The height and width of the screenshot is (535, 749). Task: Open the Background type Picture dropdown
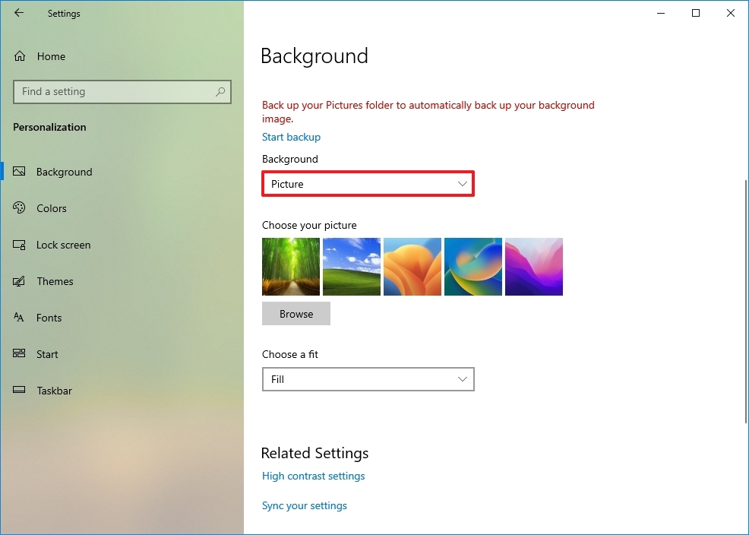tap(368, 184)
